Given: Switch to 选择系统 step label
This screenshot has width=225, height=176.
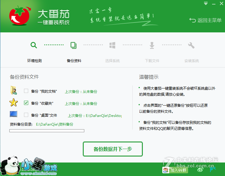Looking at the screenshot, I should pos(112,61).
